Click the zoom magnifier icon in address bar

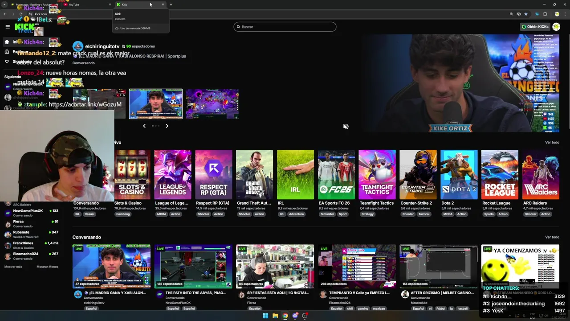click(x=511, y=14)
